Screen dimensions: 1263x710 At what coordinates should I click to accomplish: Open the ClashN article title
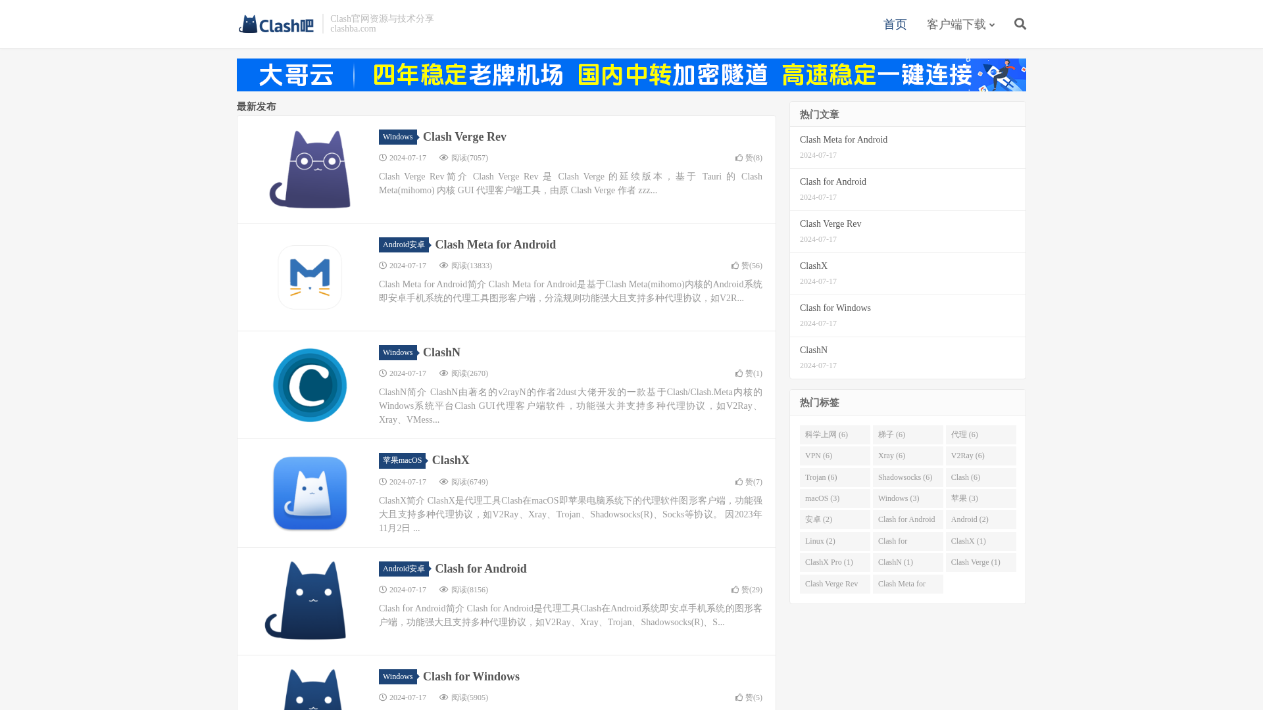tap(441, 352)
